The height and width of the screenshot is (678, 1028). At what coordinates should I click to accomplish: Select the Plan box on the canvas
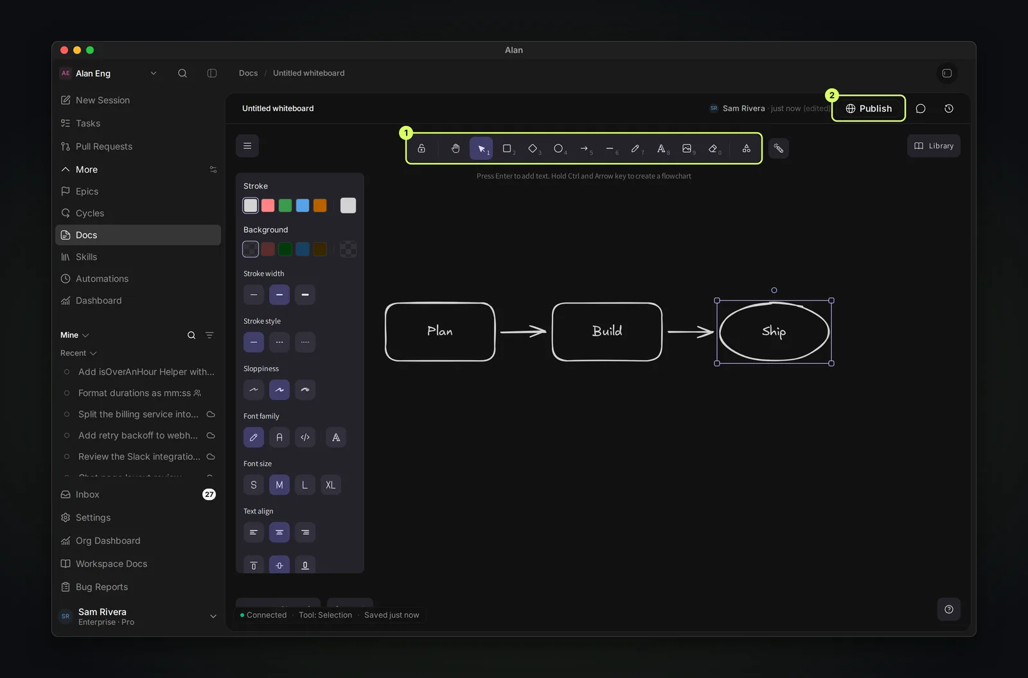[x=440, y=332]
